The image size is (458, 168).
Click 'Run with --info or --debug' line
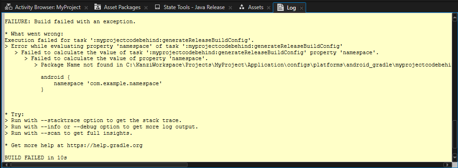pos(101,127)
